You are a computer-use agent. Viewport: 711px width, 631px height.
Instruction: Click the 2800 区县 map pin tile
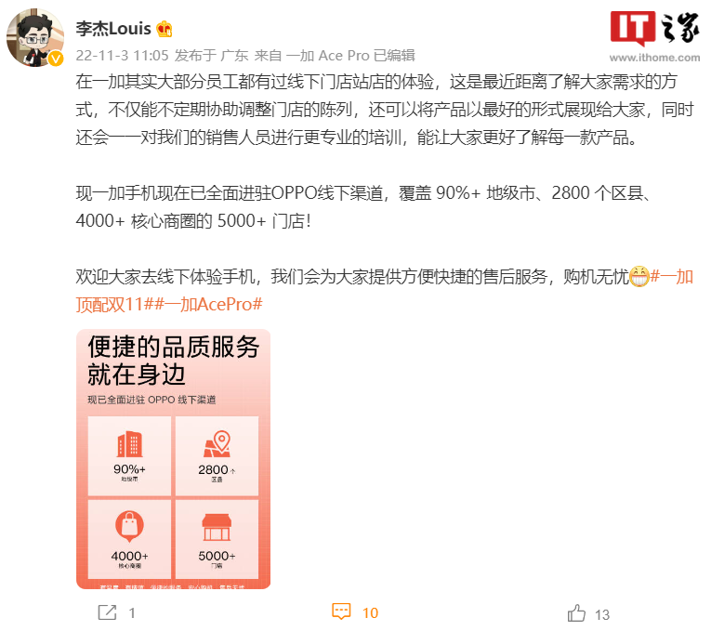[x=217, y=455]
